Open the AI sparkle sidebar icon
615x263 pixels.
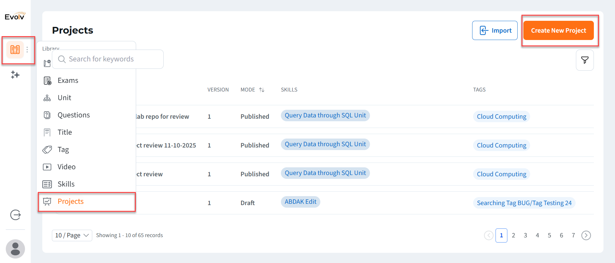(15, 75)
